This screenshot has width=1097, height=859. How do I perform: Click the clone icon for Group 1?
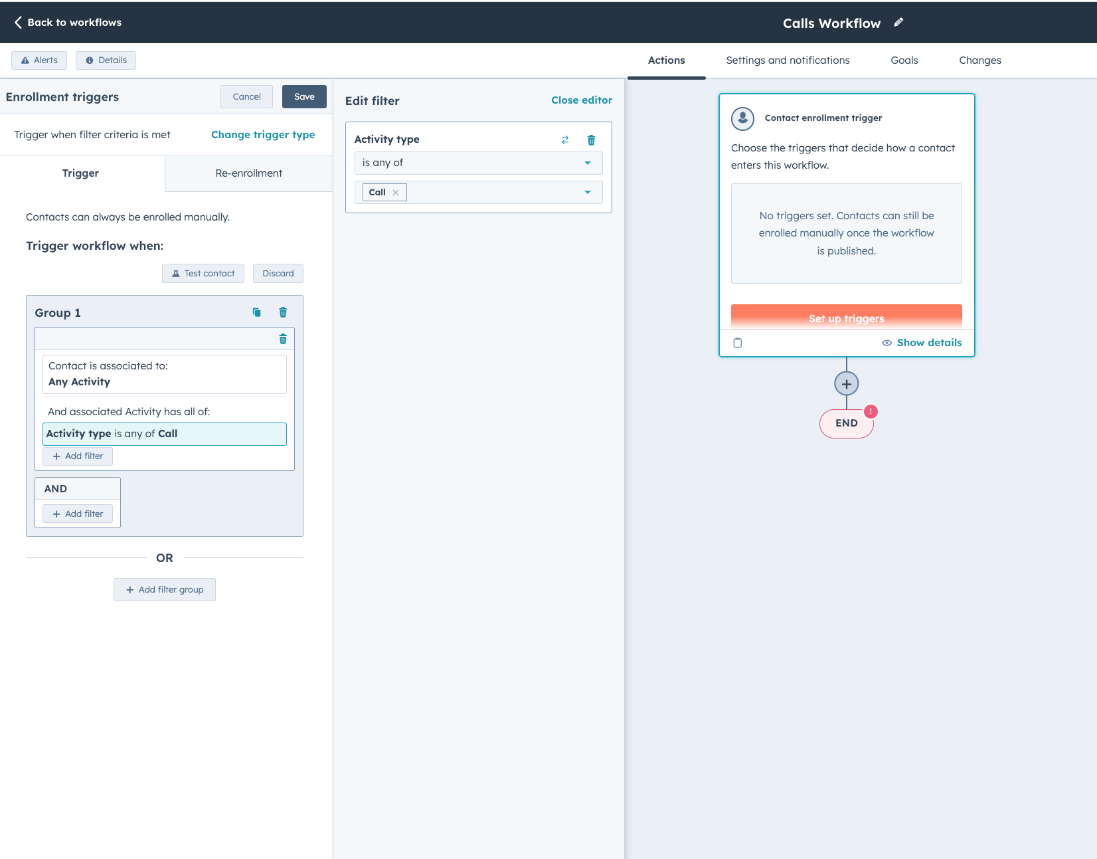click(x=257, y=312)
